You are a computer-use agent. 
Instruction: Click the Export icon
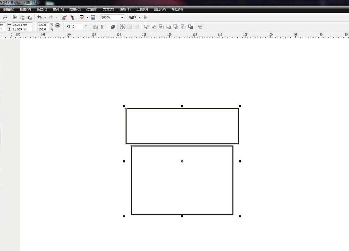[72, 17]
